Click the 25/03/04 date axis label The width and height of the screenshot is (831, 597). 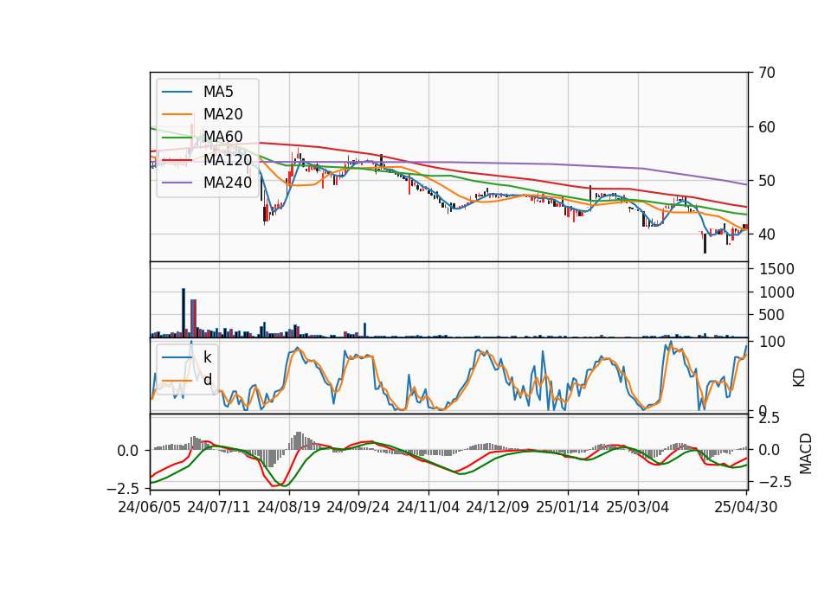[638, 507]
